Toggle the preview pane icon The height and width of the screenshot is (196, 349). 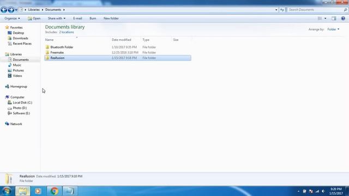(x=334, y=19)
